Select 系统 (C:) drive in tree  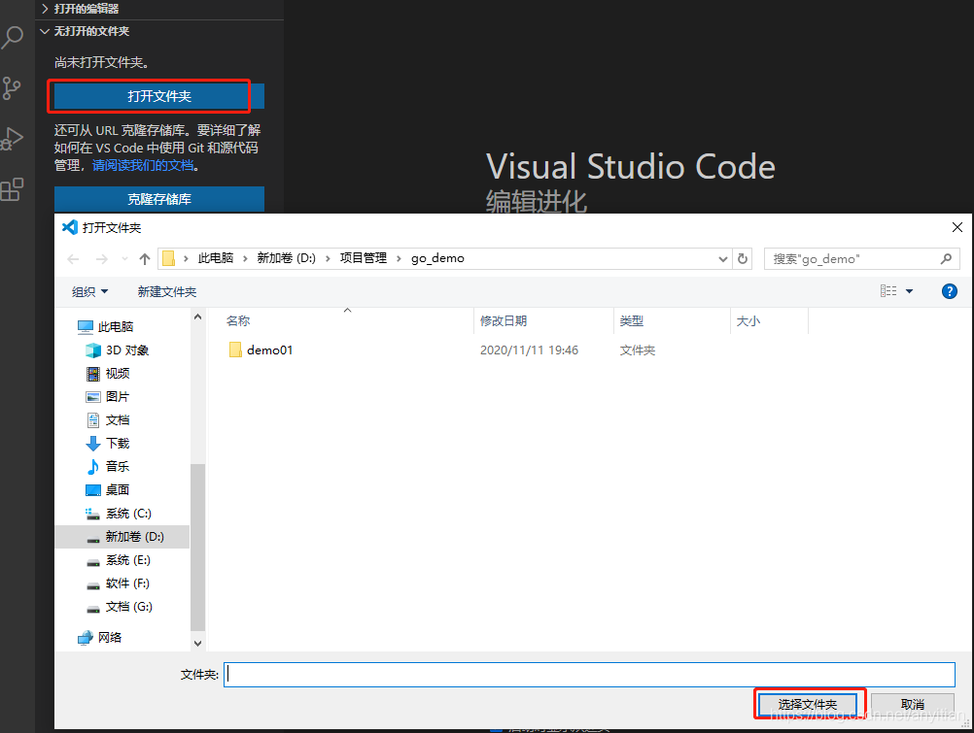point(128,514)
